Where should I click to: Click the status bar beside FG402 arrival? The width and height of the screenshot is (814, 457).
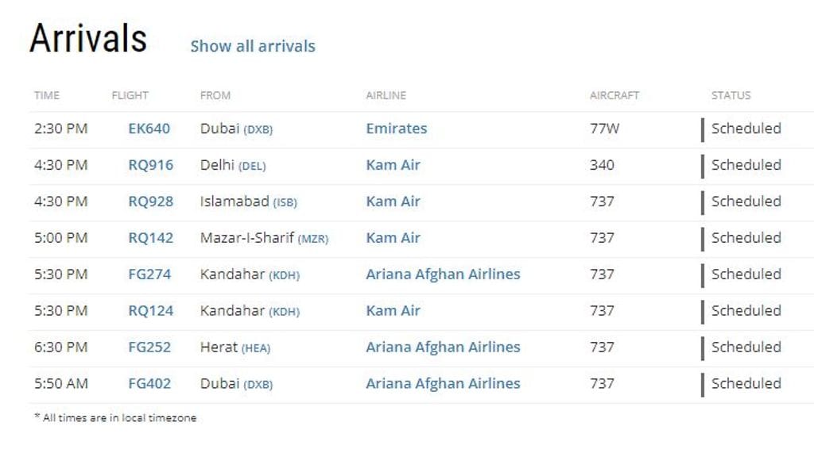(x=703, y=383)
